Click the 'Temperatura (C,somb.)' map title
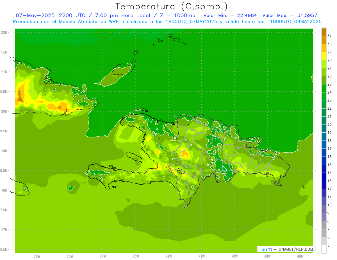 coord(171,6)
